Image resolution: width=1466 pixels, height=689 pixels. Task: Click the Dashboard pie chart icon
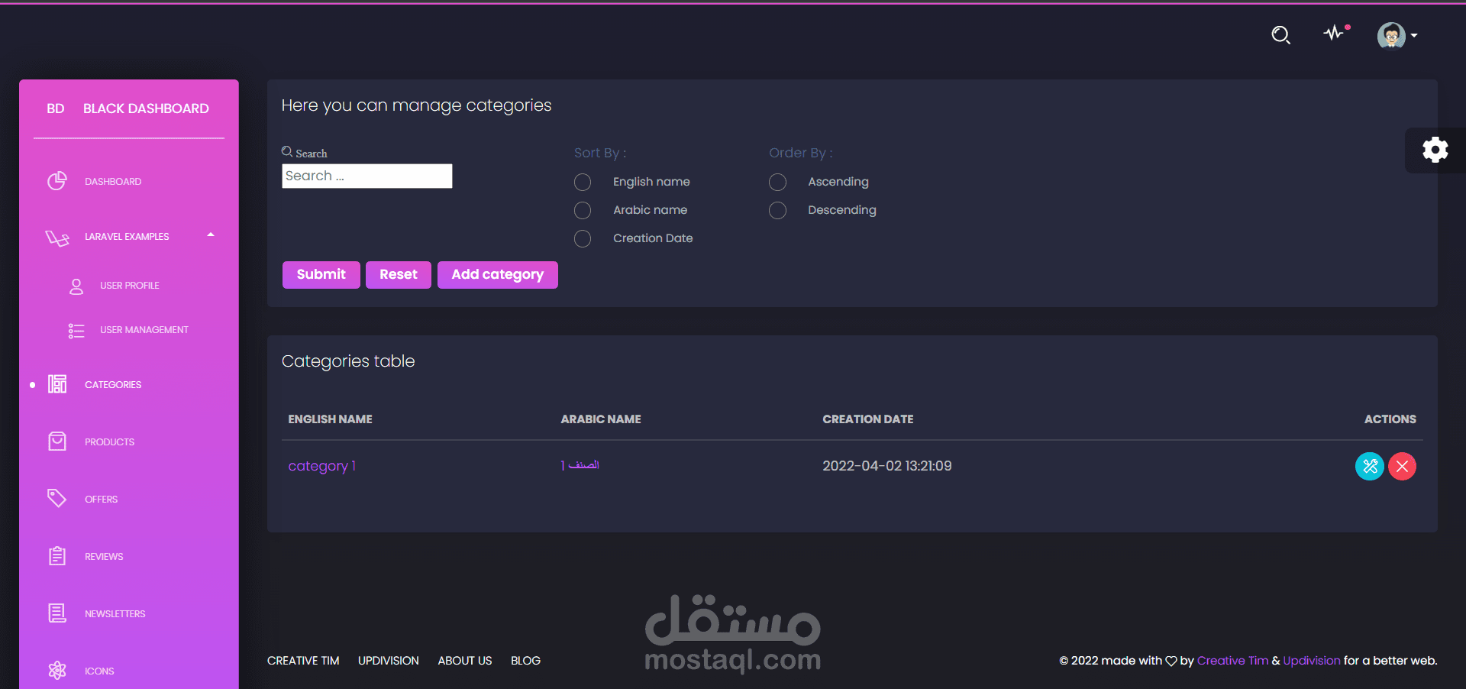pyautogui.click(x=57, y=181)
